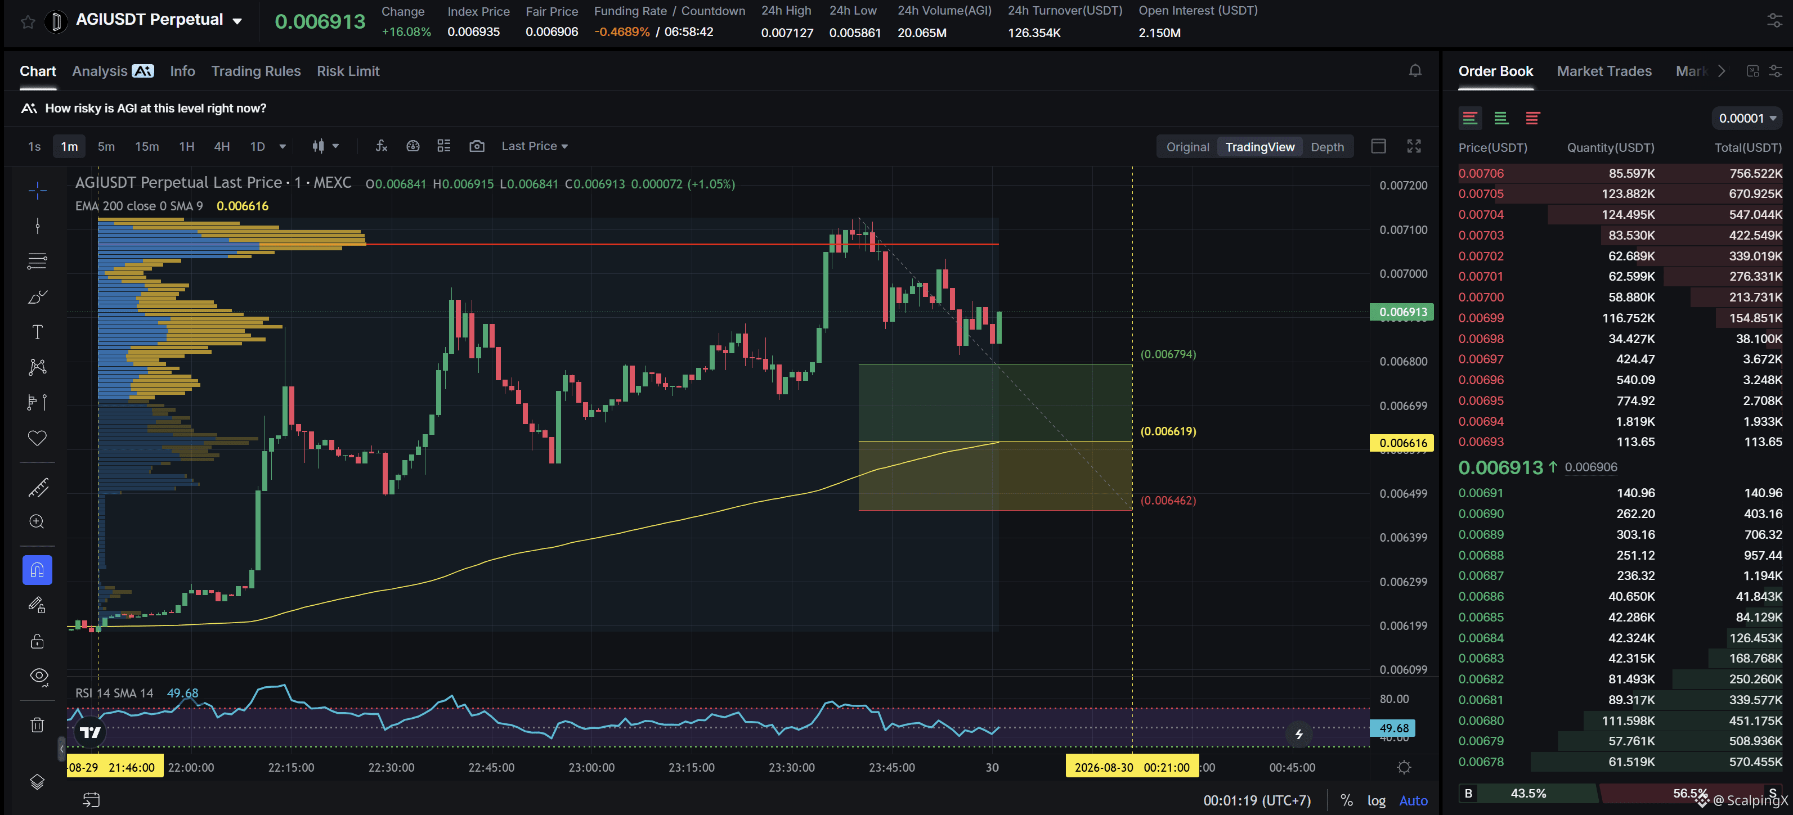Toggle log scale mode
The height and width of the screenshot is (815, 1793).
tap(1376, 800)
